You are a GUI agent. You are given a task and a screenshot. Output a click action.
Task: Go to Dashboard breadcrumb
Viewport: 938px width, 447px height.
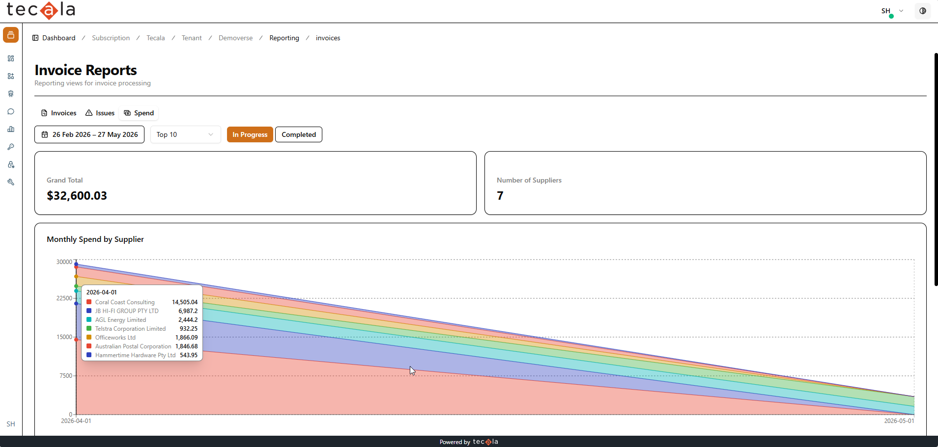point(59,38)
